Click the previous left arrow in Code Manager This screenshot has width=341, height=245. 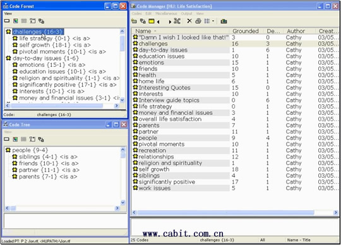(159, 21)
